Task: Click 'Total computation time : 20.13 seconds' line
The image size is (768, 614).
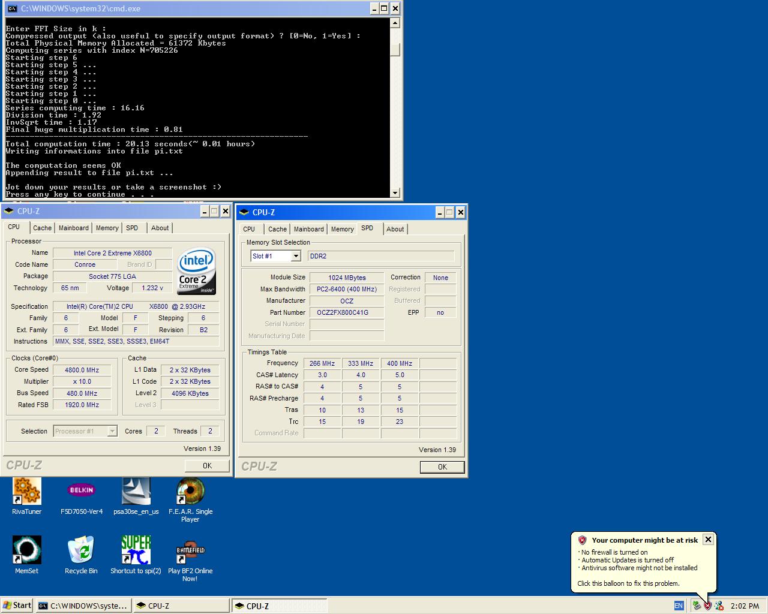Action: tap(130, 144)
